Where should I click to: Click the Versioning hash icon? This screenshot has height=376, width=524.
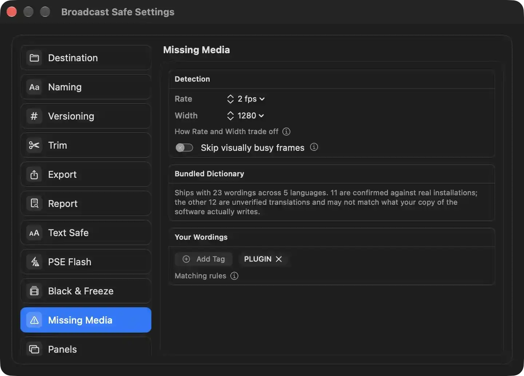(x=34, y=116)
